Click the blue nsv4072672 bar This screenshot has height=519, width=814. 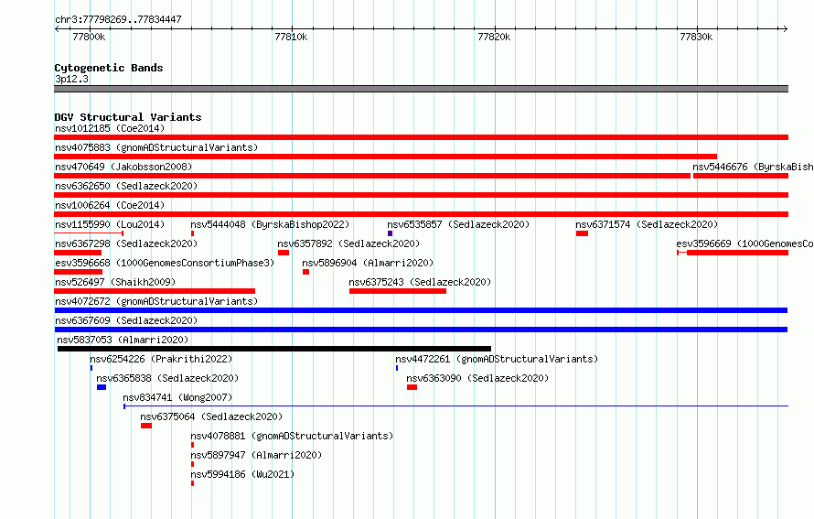tap(421, 310)
